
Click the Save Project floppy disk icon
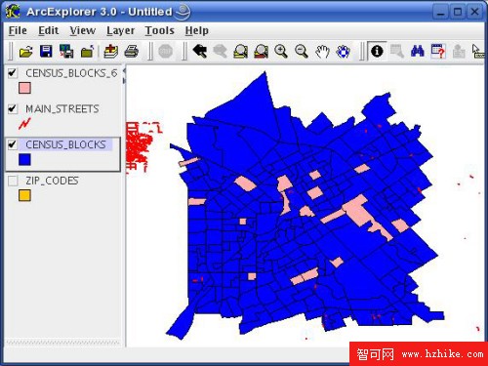[46, 52]
